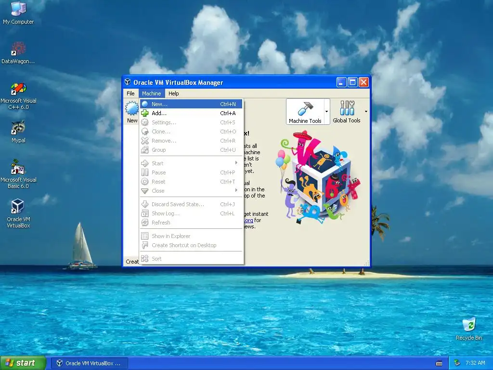Click the Remove… cross icon
This screenshot has height=370, width=493.
[144, 141]
